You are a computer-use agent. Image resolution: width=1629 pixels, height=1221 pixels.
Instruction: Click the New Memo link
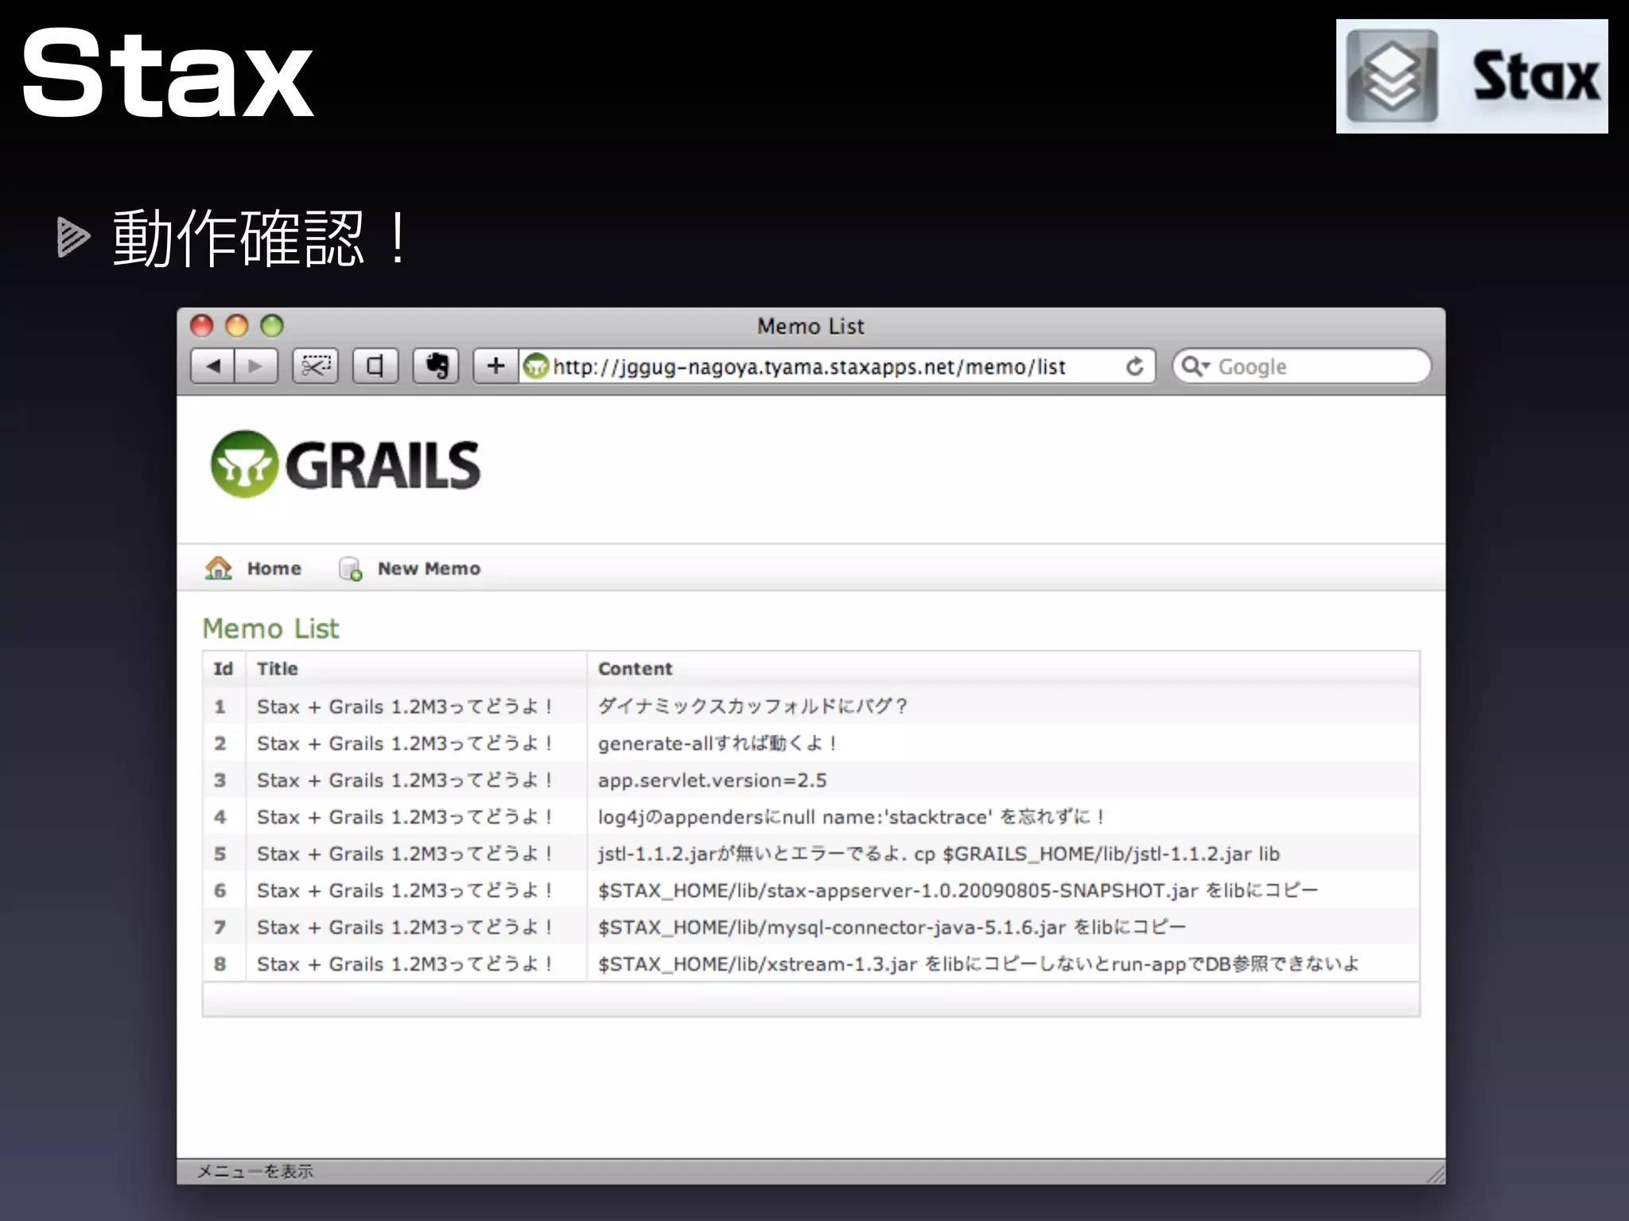point(428,568)
